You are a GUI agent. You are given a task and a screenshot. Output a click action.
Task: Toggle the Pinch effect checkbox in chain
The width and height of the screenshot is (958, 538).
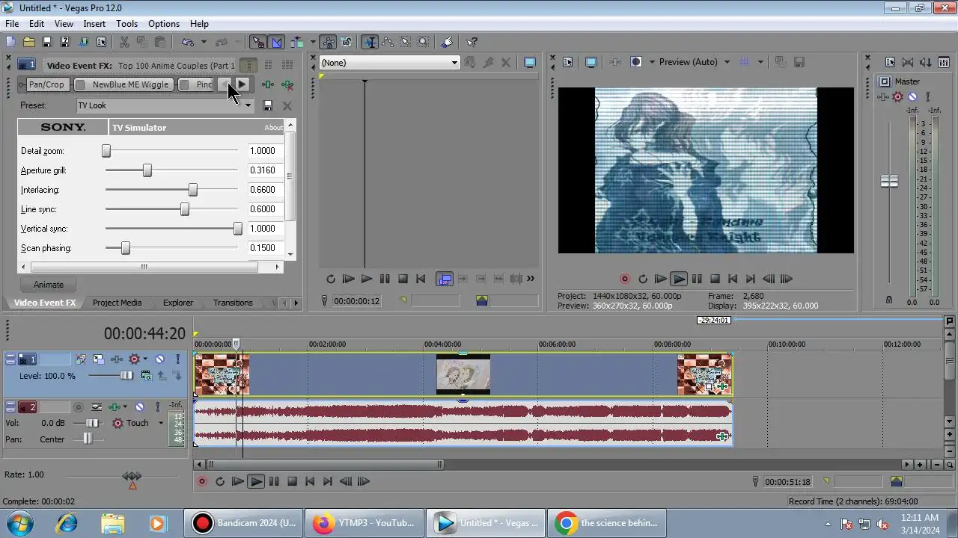pyautogui.click(x=184, y=84)
